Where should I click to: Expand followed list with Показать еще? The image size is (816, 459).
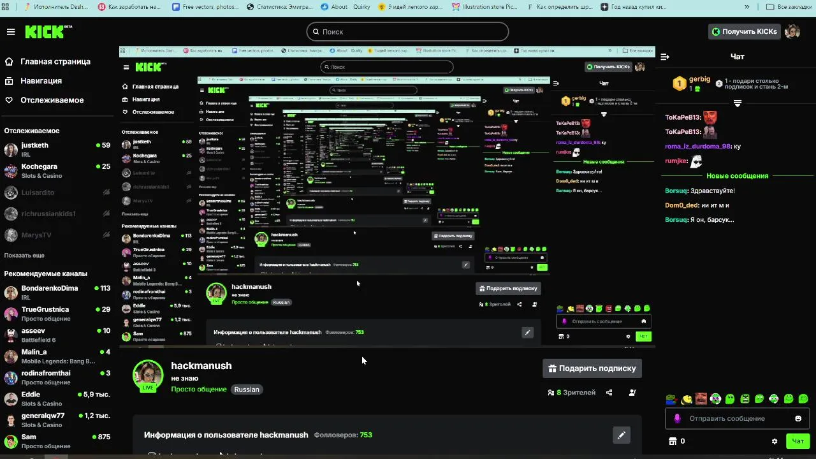click(x=24, y=255)
